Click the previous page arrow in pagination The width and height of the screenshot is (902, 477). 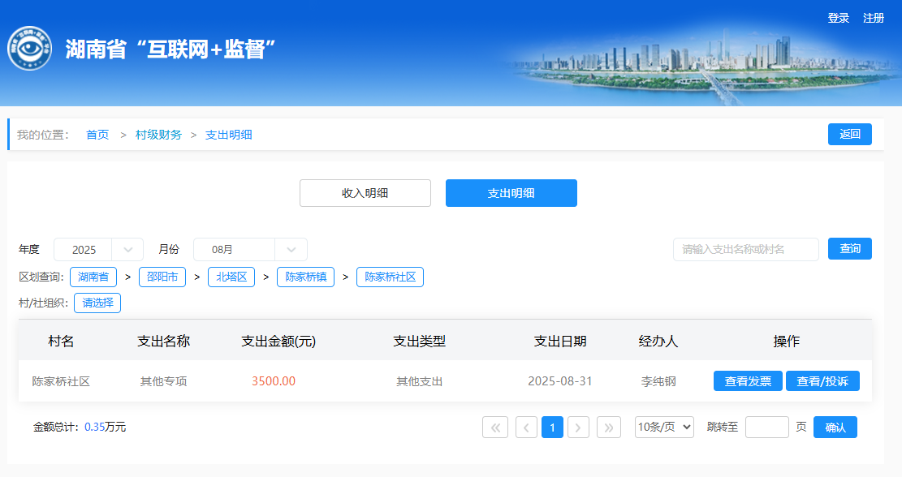click(x=526, y=427)
